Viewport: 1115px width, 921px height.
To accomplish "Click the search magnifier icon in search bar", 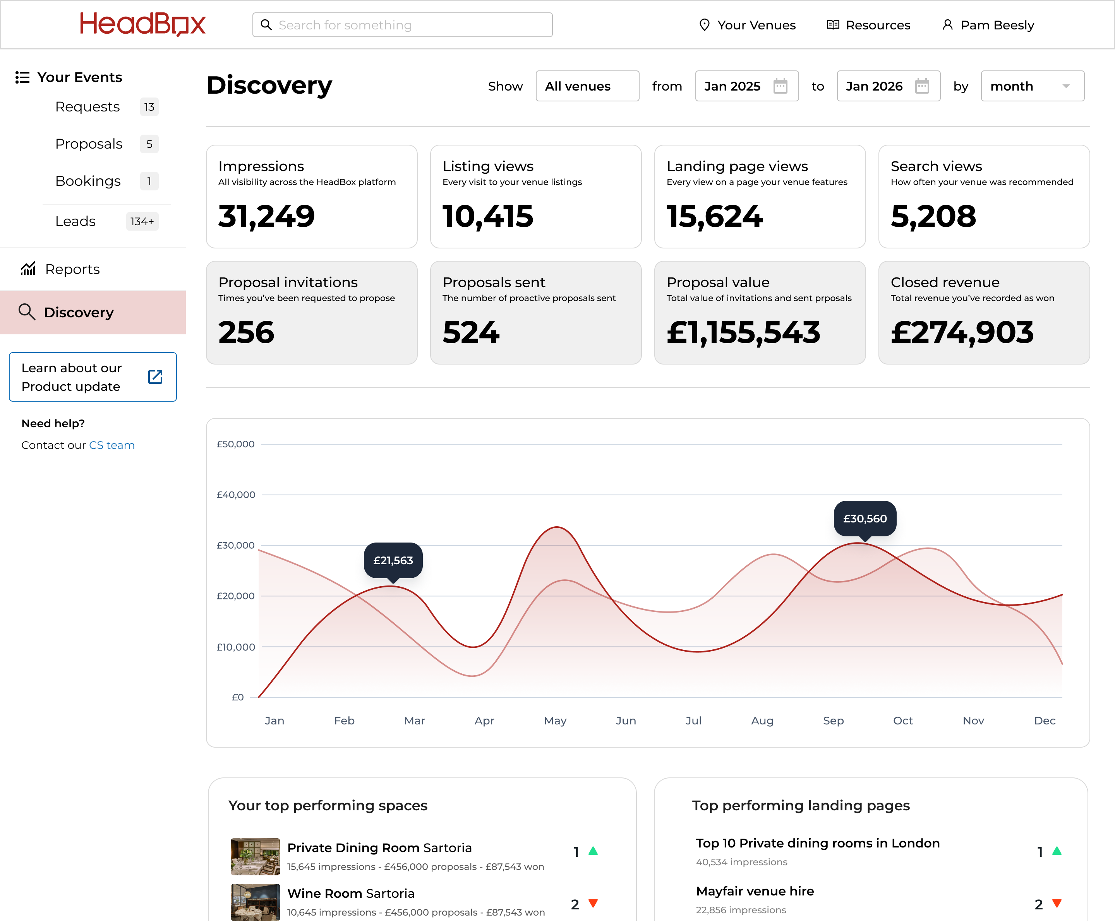I will 266,25.
